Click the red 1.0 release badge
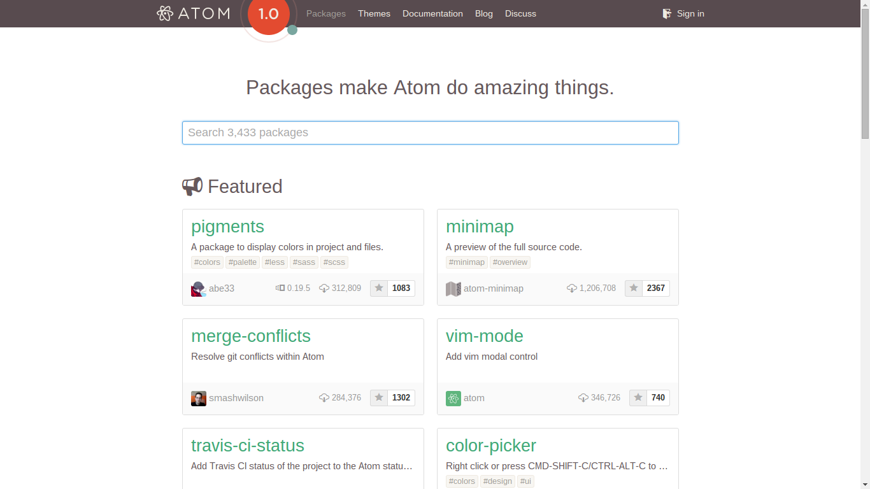Screen dimensions: 870x489 click(269, 14)
